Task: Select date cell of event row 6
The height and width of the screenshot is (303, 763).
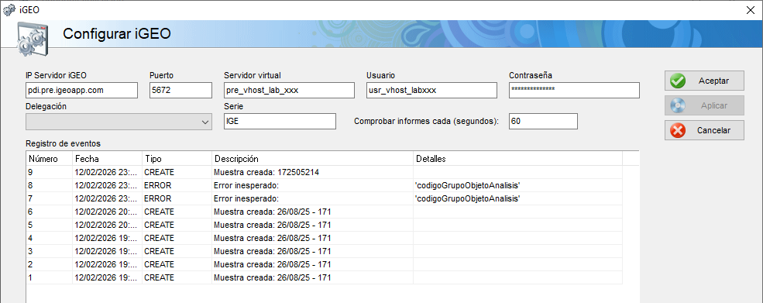Action: pos(107,212)
